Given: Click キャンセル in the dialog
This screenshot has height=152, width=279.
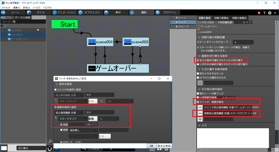Looking at the screenshot, I should point(164,146).
